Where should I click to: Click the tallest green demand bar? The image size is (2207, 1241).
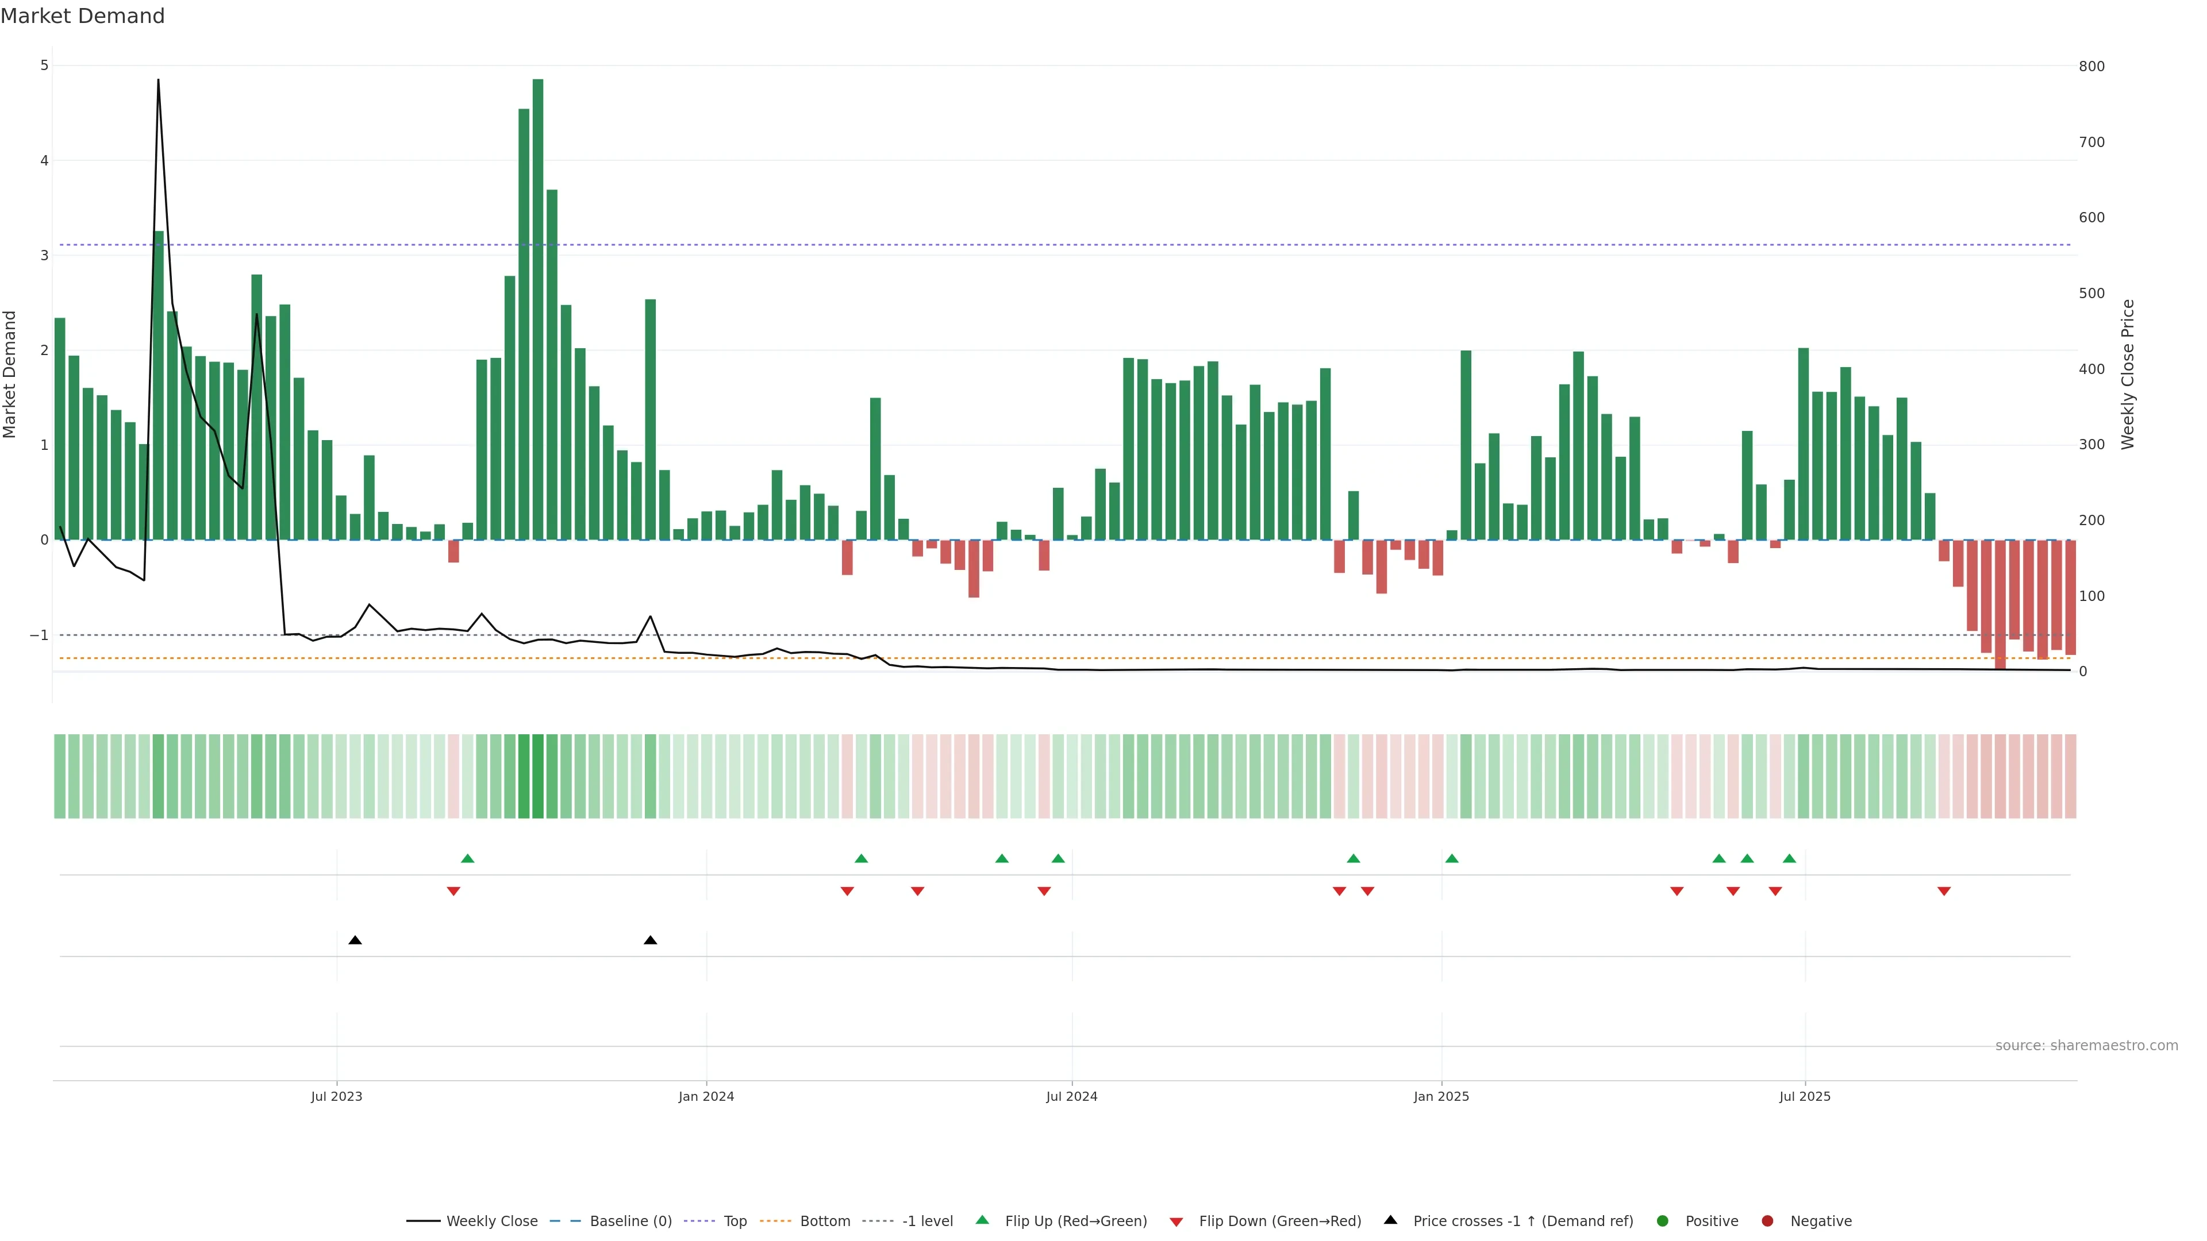pyautogui.click(x=538, y=309)
